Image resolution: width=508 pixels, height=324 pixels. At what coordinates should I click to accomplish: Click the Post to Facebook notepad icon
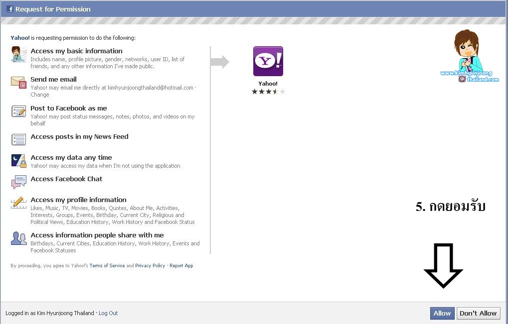click(19, 111)
